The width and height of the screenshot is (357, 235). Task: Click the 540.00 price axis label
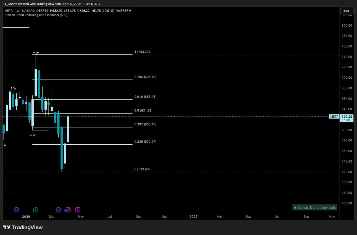click(x=347, y=161)
